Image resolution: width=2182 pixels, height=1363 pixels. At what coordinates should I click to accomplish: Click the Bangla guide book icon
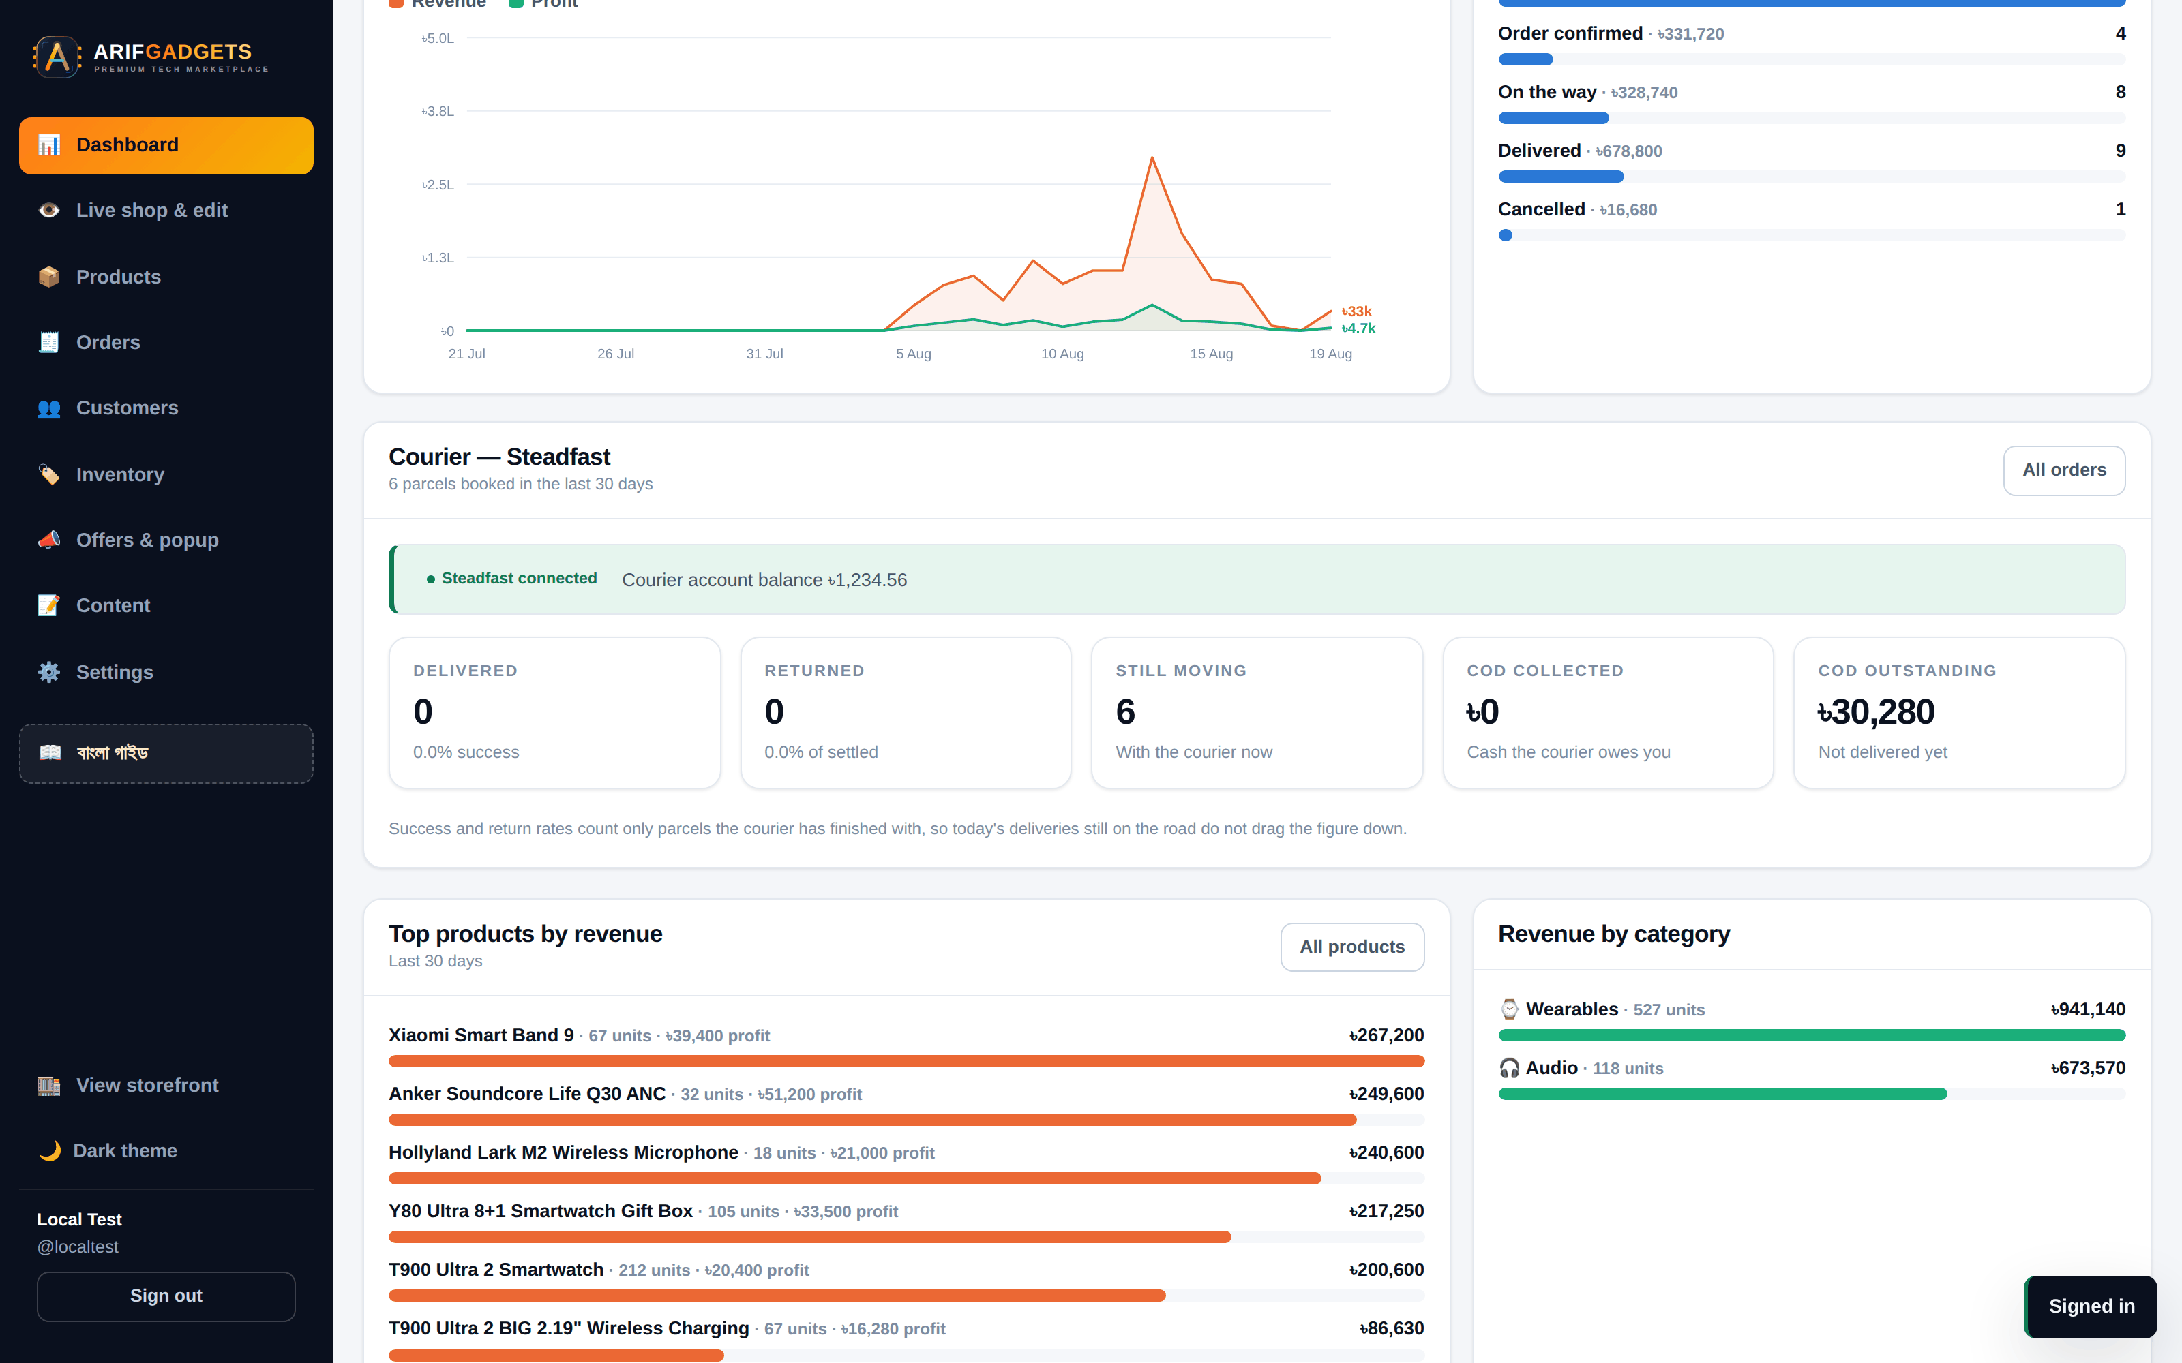pyautogui.click(x=50, y=752)
